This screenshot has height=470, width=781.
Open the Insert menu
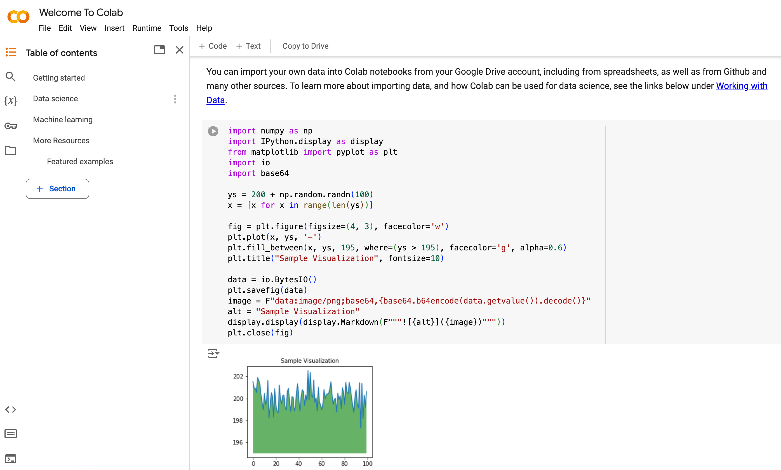pos(114,28)
